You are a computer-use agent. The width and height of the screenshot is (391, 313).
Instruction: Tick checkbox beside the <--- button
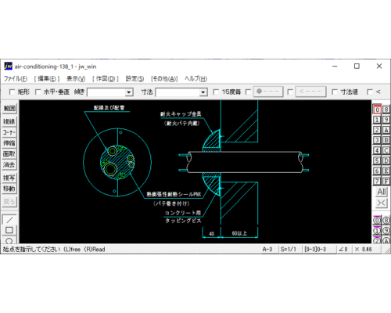(x=290, y=92)
